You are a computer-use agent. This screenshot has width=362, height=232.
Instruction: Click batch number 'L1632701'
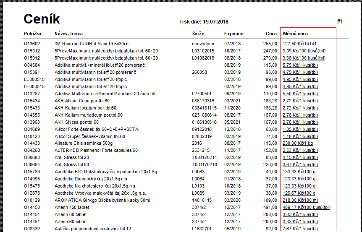pos(202,229)
